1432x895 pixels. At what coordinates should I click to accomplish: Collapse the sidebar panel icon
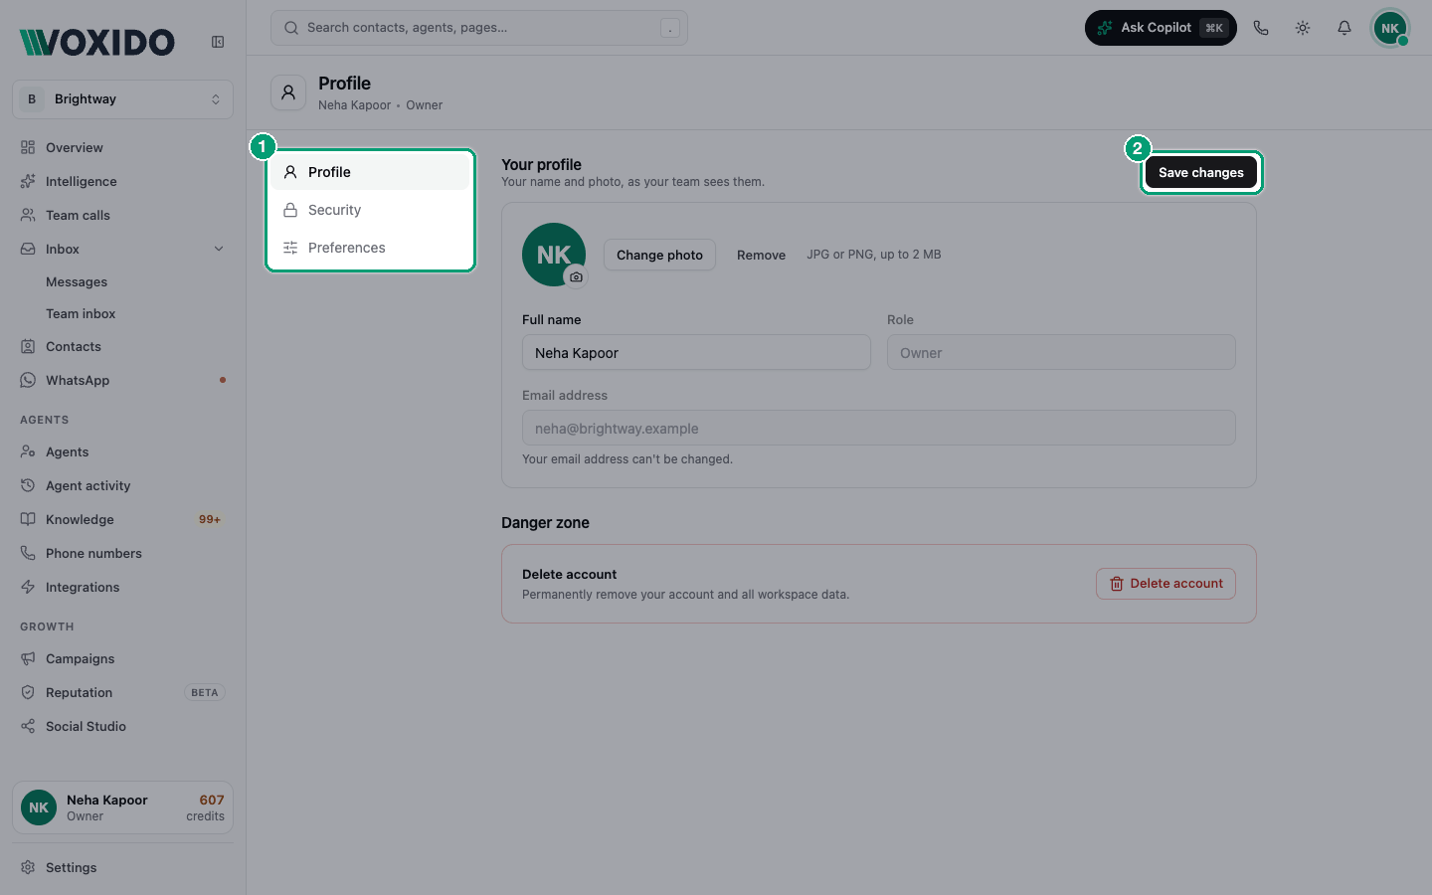(218, 42)
